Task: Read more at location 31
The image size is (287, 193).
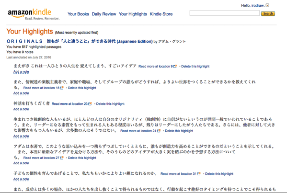Action: 178,174
